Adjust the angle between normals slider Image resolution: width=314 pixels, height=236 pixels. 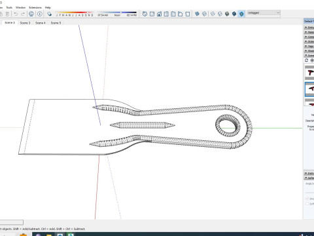pyautogui.click(x=309, y=193)
